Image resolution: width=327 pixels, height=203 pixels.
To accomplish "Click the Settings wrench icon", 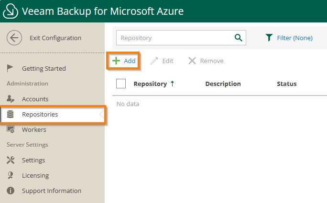I will click(x=11, y=160).
